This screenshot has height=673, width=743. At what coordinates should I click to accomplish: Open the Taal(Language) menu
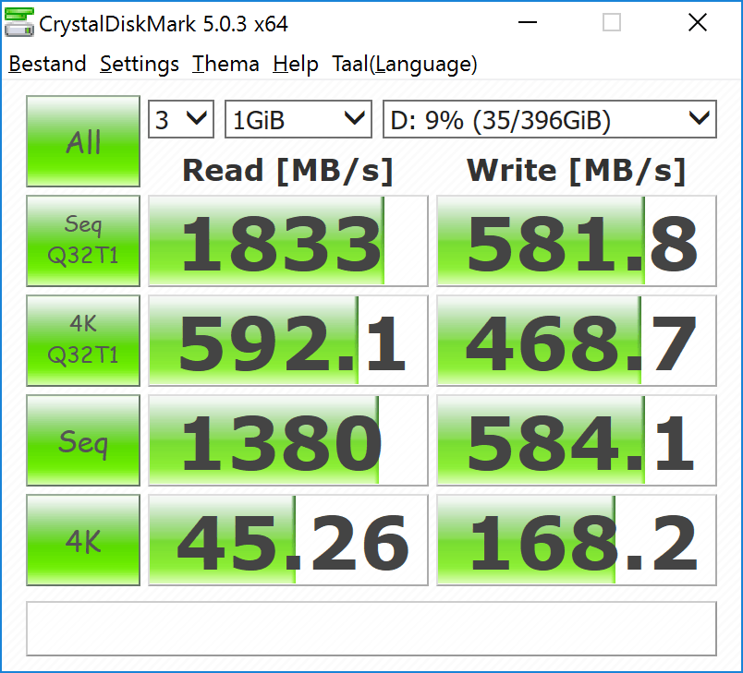tap(404, 64)
